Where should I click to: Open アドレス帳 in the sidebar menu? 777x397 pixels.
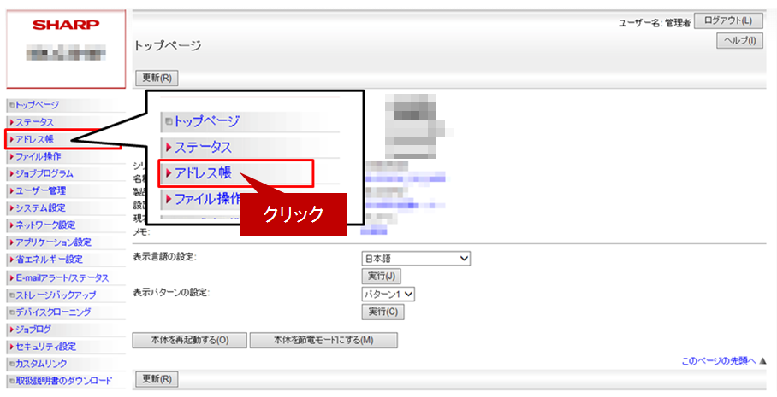[x=34, y=139]
